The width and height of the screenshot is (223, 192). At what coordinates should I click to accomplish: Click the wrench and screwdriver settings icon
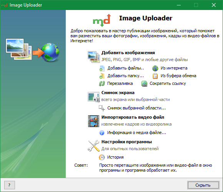[x=93, y=146]
